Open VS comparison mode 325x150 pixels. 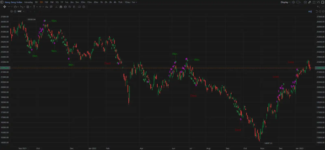[x=318, y=2]
